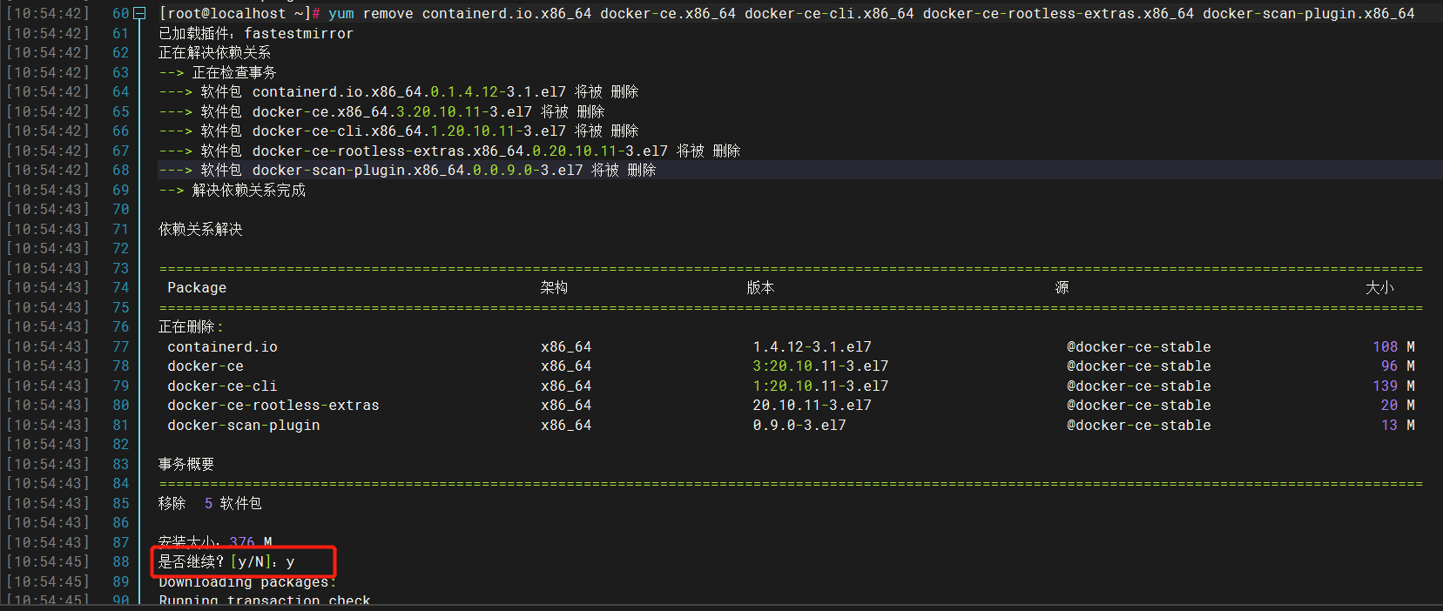Click the 'docker-ce' package name cell
This screenshot has width=1443, height=611.
pyautogui.click(x=206, y=366)
